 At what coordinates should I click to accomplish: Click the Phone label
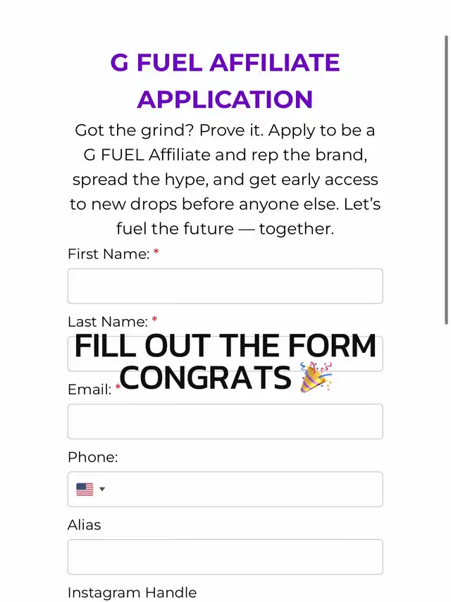coord(92,457)
